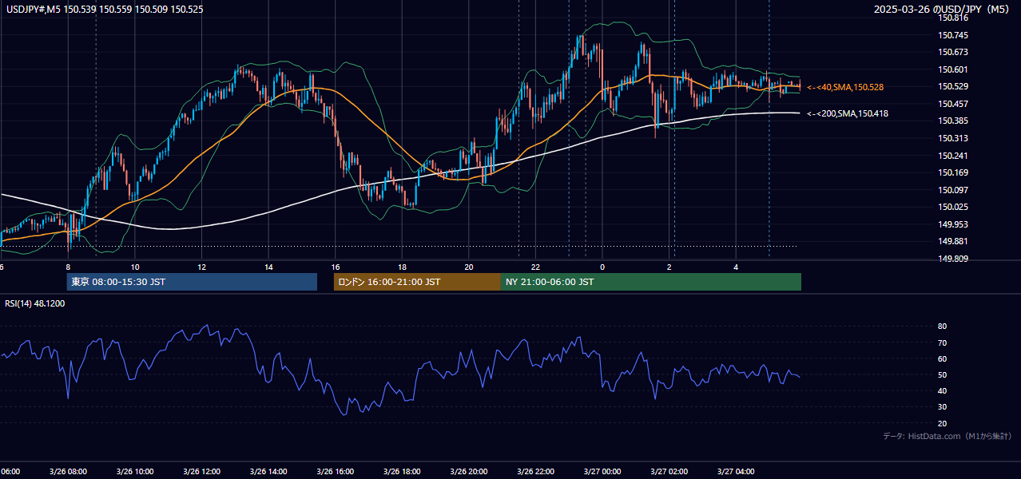Click price axis value 150.601
Viewport: 1021px width, 479px height.
[953, 69]
